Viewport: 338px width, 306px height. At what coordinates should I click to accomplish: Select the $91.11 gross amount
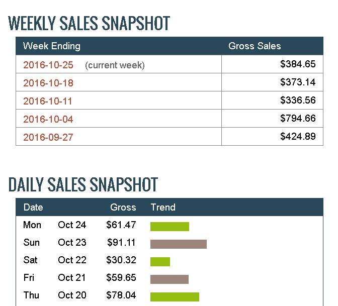121,243
